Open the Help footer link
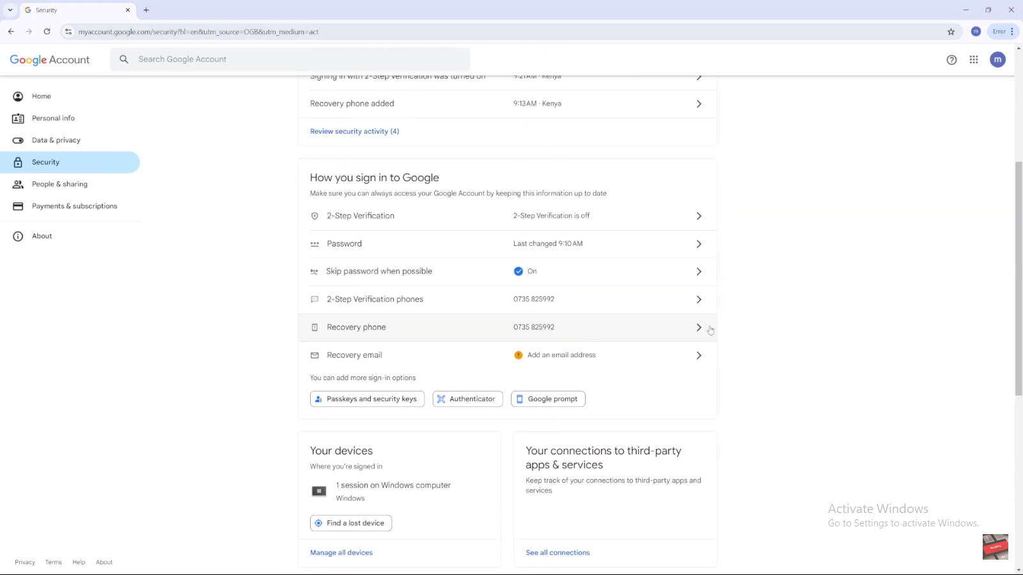 tap(79, 562)
